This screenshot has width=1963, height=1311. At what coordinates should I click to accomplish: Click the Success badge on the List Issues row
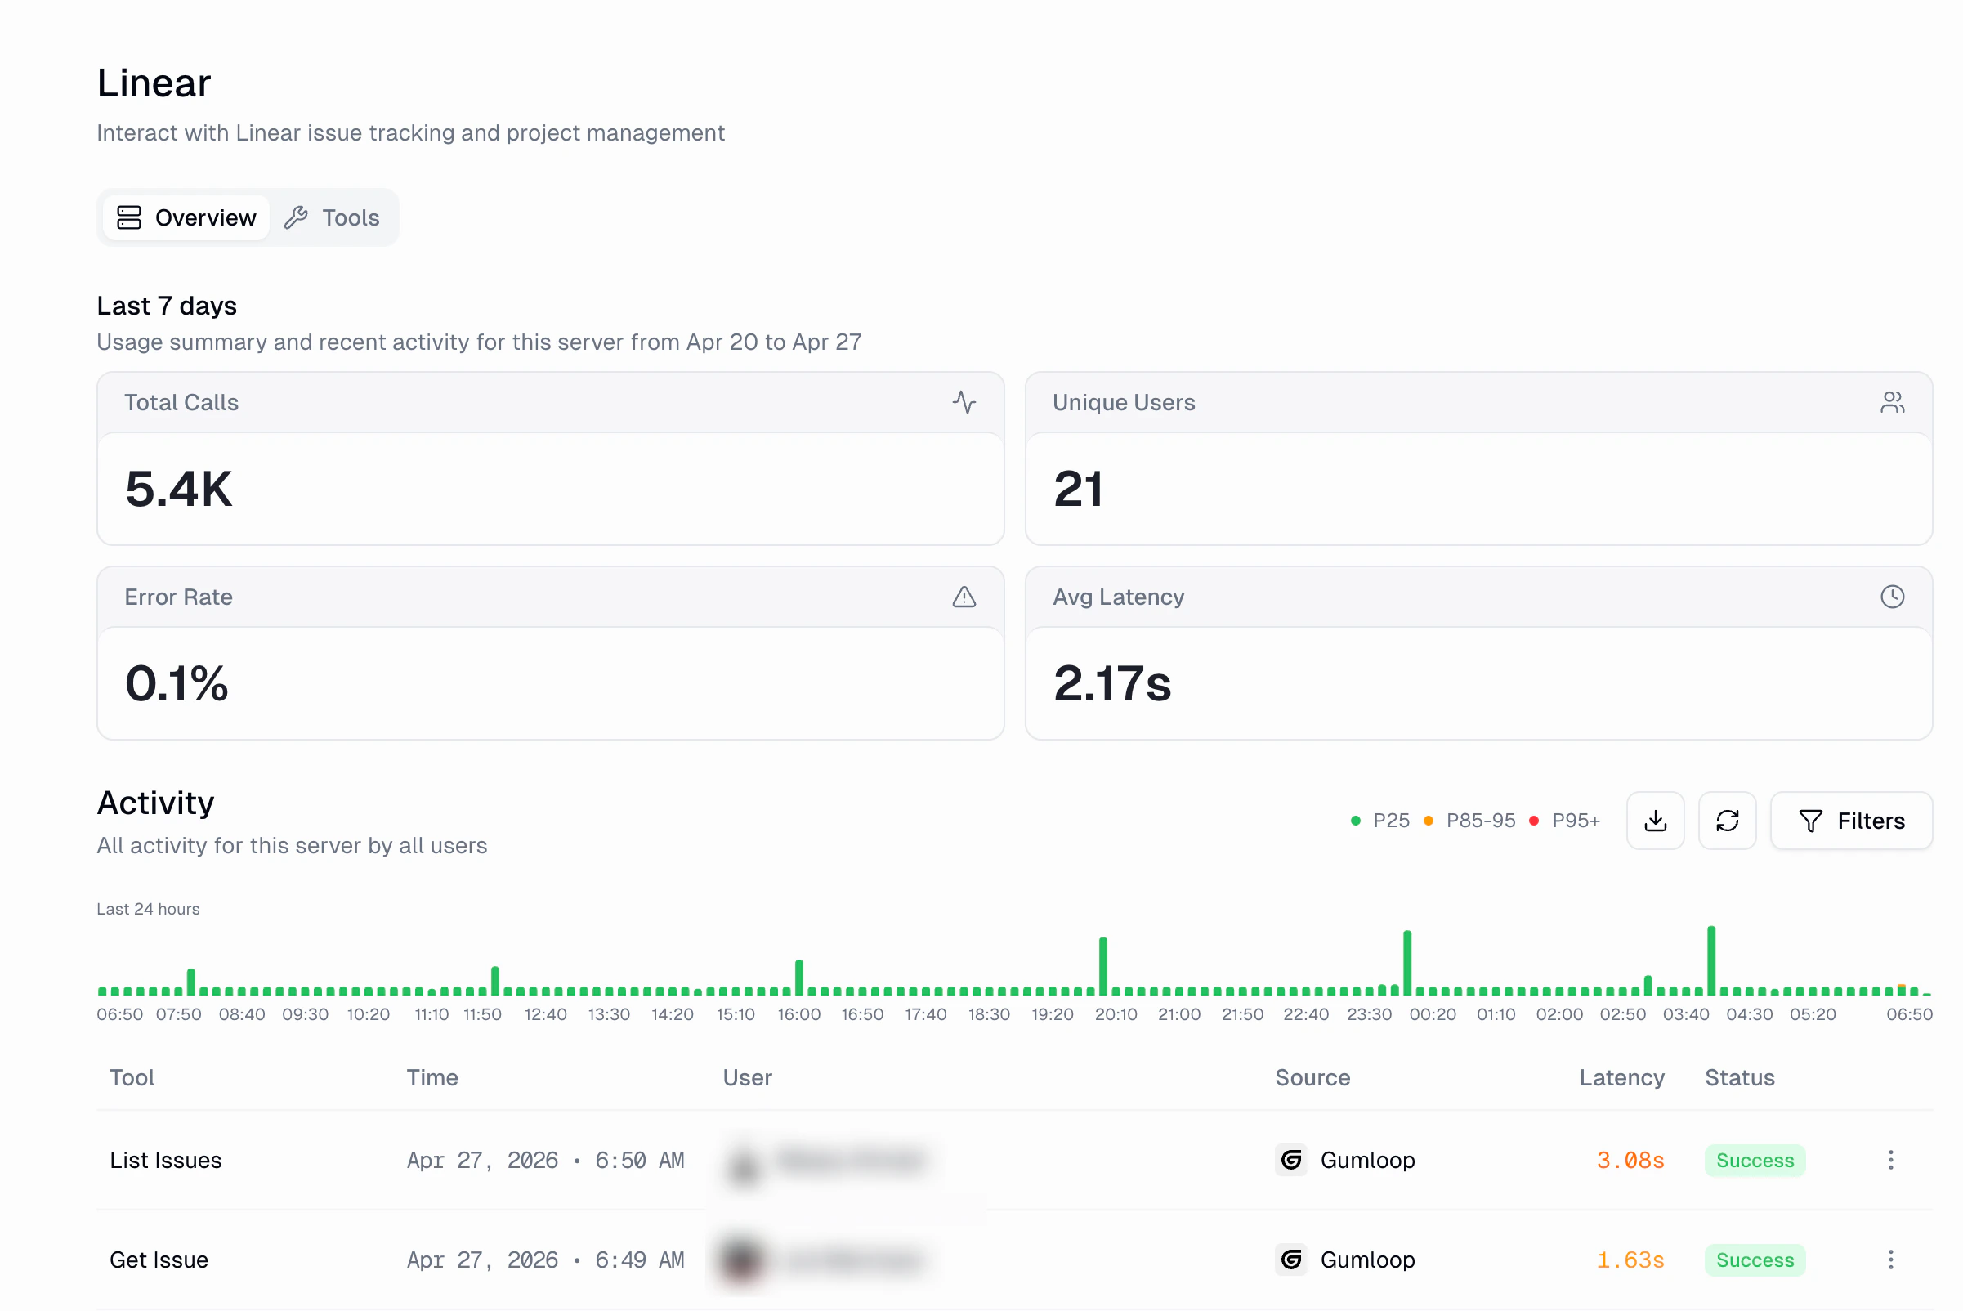1755,1160
